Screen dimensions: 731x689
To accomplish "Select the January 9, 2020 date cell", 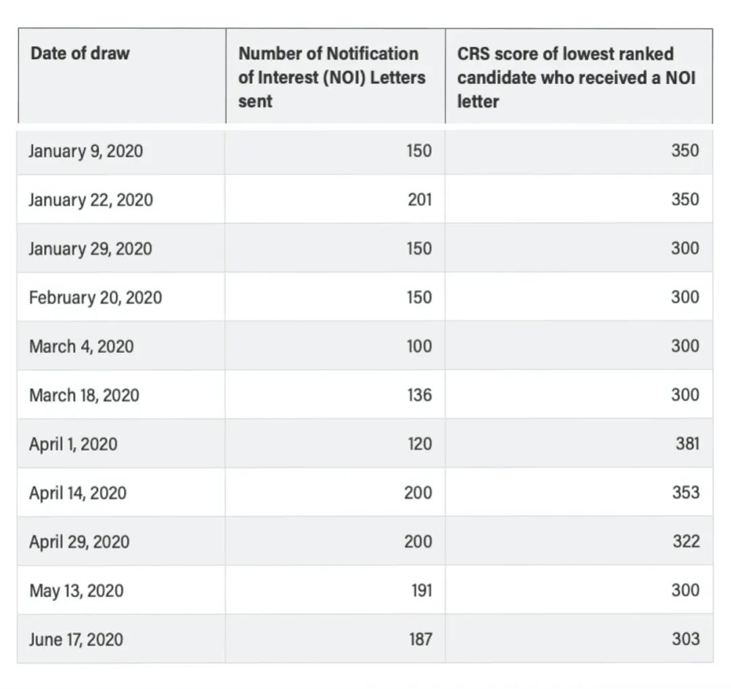I will (86, 150).
